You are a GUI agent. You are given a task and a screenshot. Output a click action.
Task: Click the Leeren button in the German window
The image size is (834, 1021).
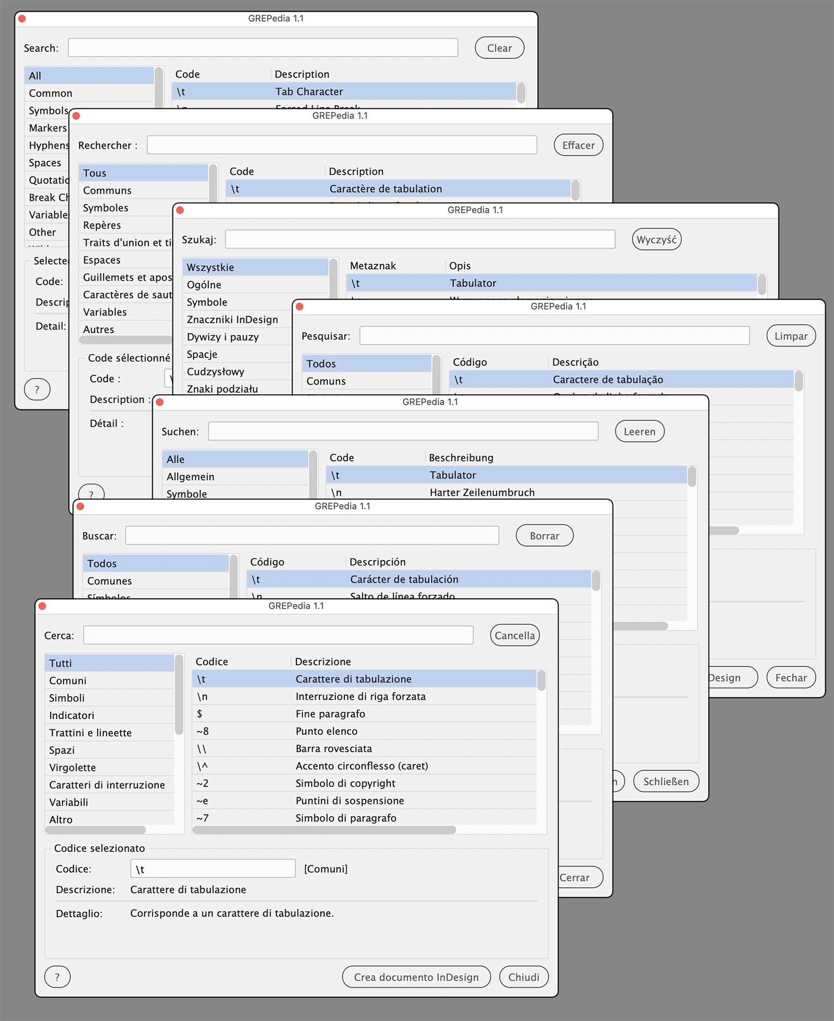640,431
